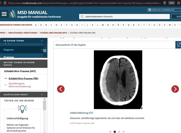Enlarge the CT image with expand icon
This screenshot has height=133, width=181.
tap(179, 45)
